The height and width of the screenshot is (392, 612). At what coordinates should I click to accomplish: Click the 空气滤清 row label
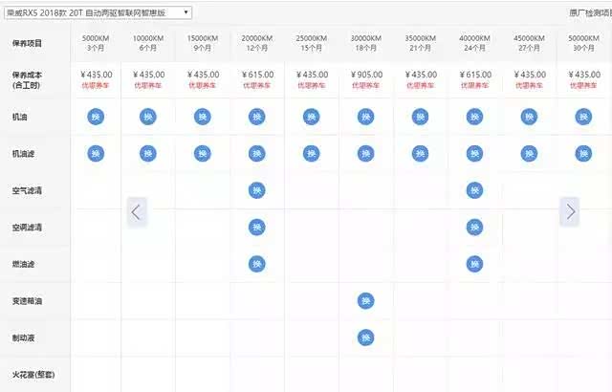click(27, 190)
